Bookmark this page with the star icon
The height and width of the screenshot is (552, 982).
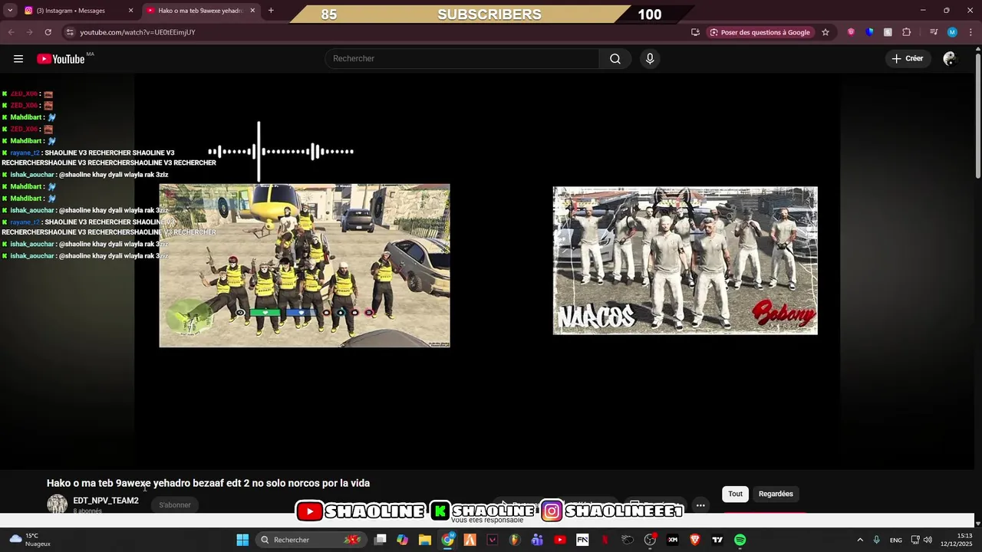click(x=825, y=32)
